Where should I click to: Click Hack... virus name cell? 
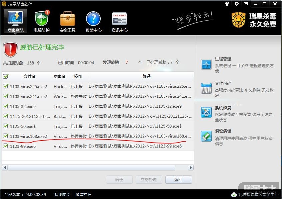pyautogui.click(x=60, y=87)
